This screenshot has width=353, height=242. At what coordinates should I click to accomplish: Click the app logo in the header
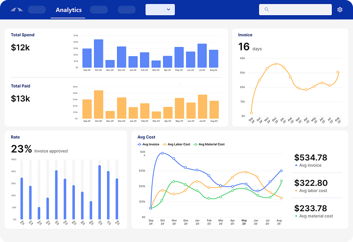16,10
